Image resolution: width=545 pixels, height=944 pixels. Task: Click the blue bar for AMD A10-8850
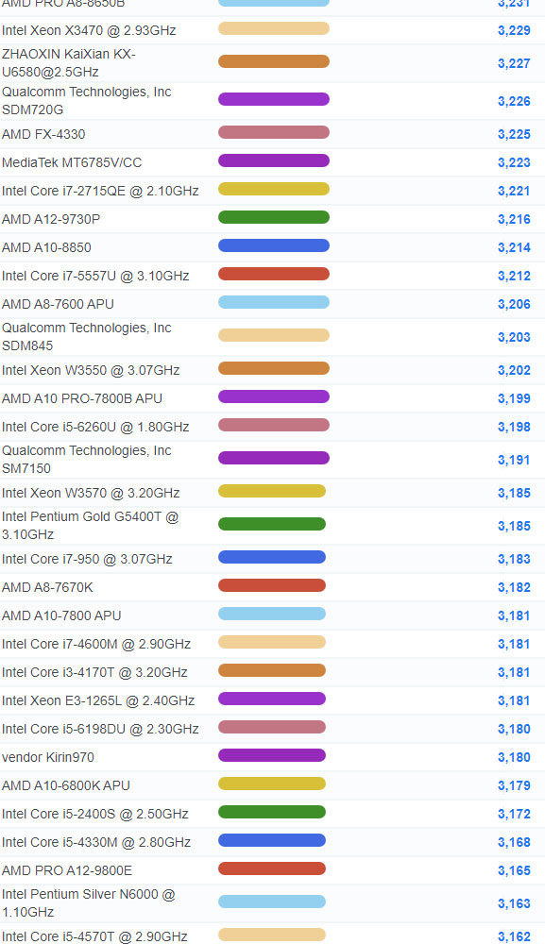[x=273, y=245]
